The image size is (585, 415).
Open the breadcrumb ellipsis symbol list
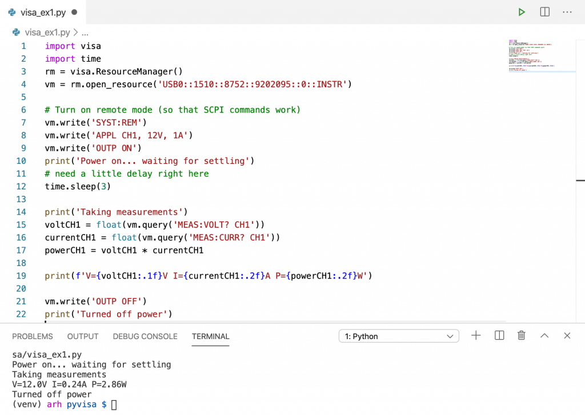click(x=85, y=33)
